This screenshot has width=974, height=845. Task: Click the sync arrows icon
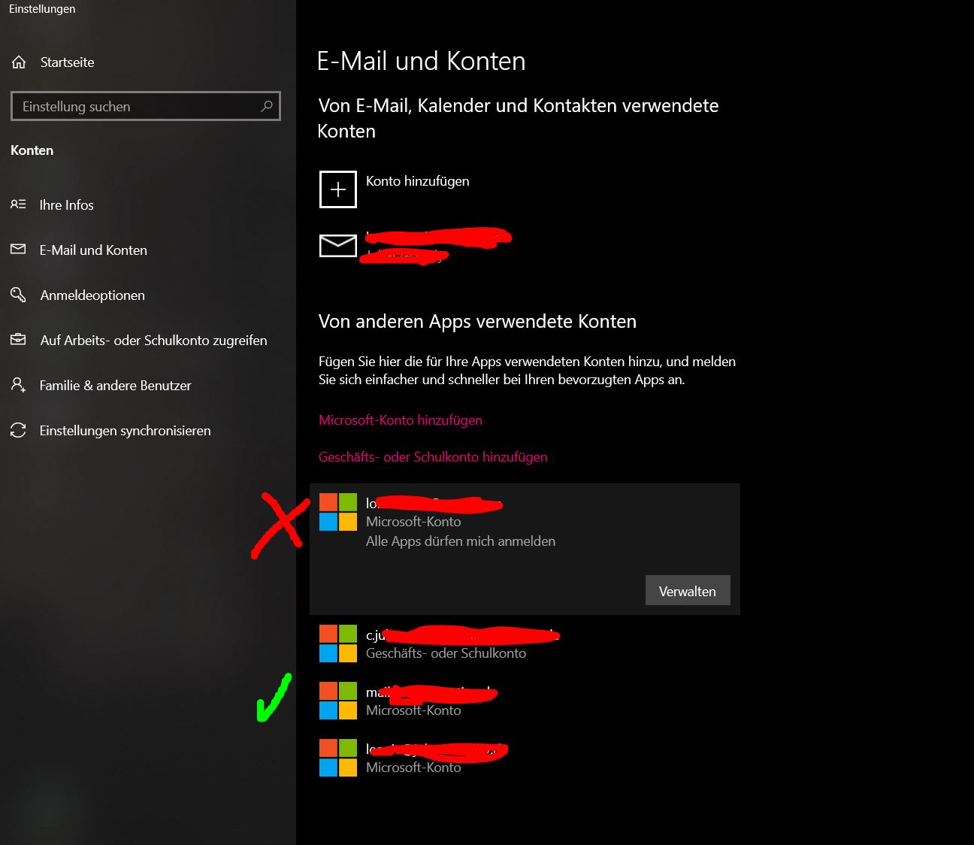18,430
